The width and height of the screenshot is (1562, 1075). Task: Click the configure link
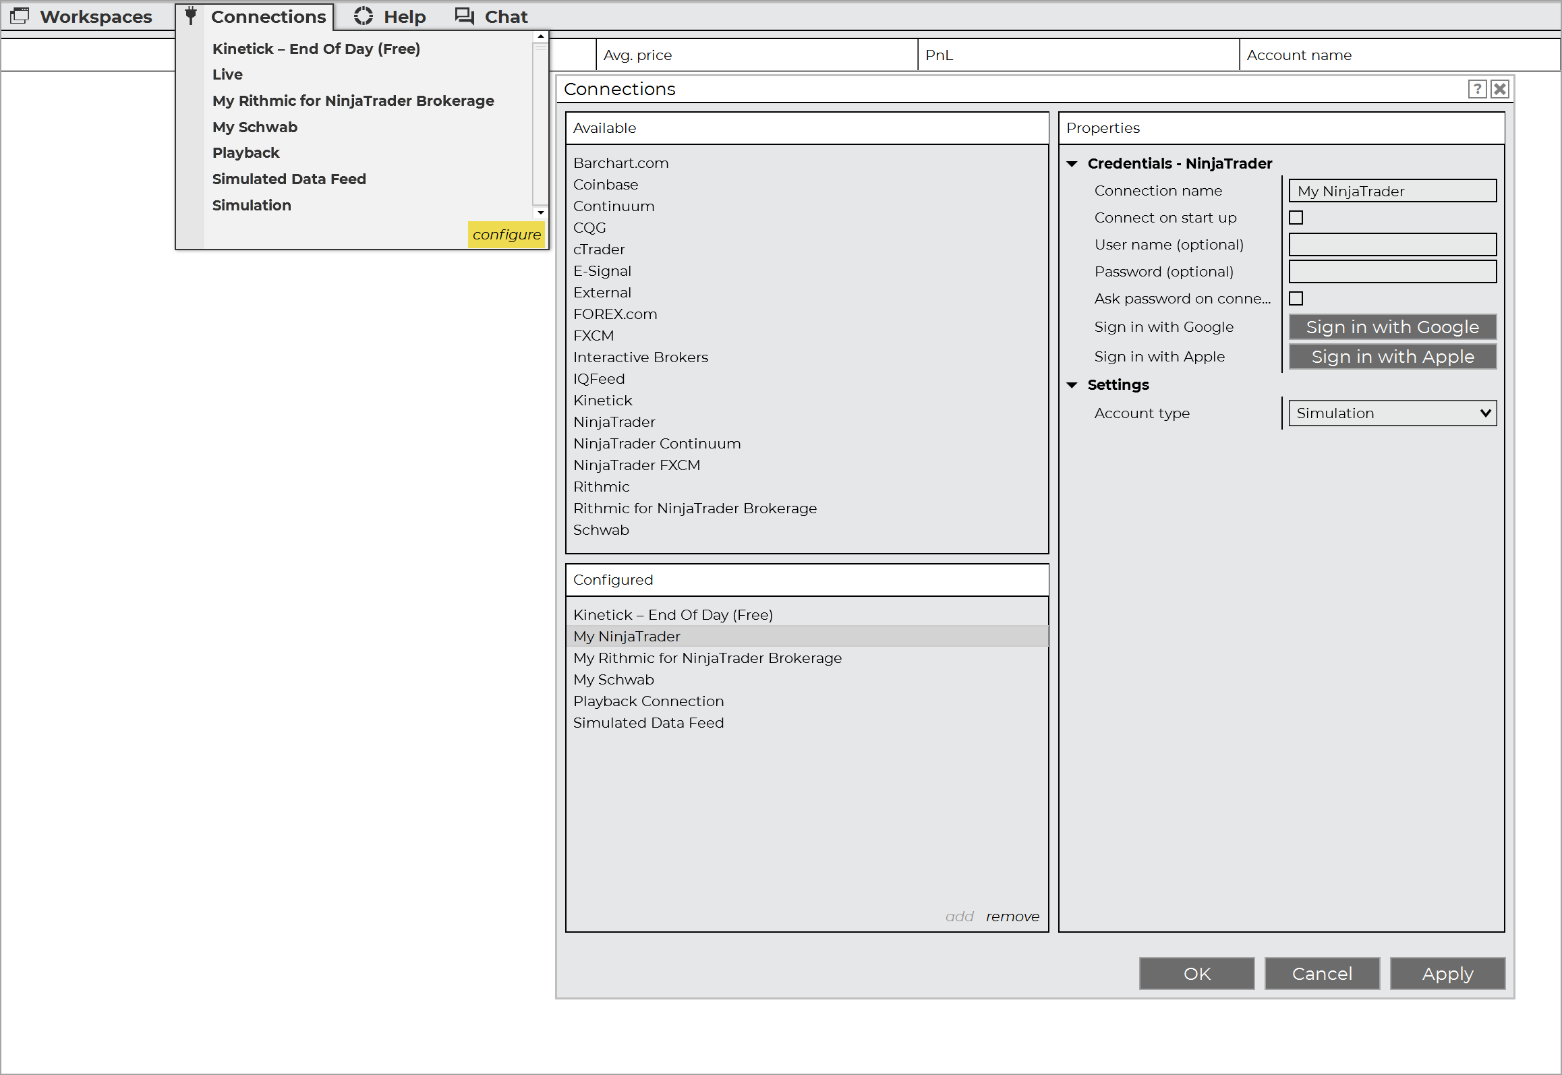tap(507, 235)
